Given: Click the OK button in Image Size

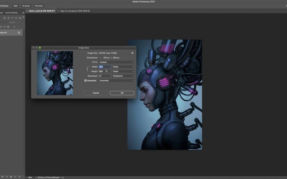Looking at the screenshot, I should point(122,93).
